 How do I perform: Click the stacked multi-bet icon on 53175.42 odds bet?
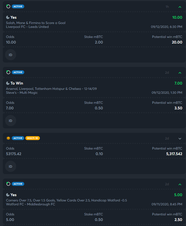pyautogui.click(x=8, y=138)
